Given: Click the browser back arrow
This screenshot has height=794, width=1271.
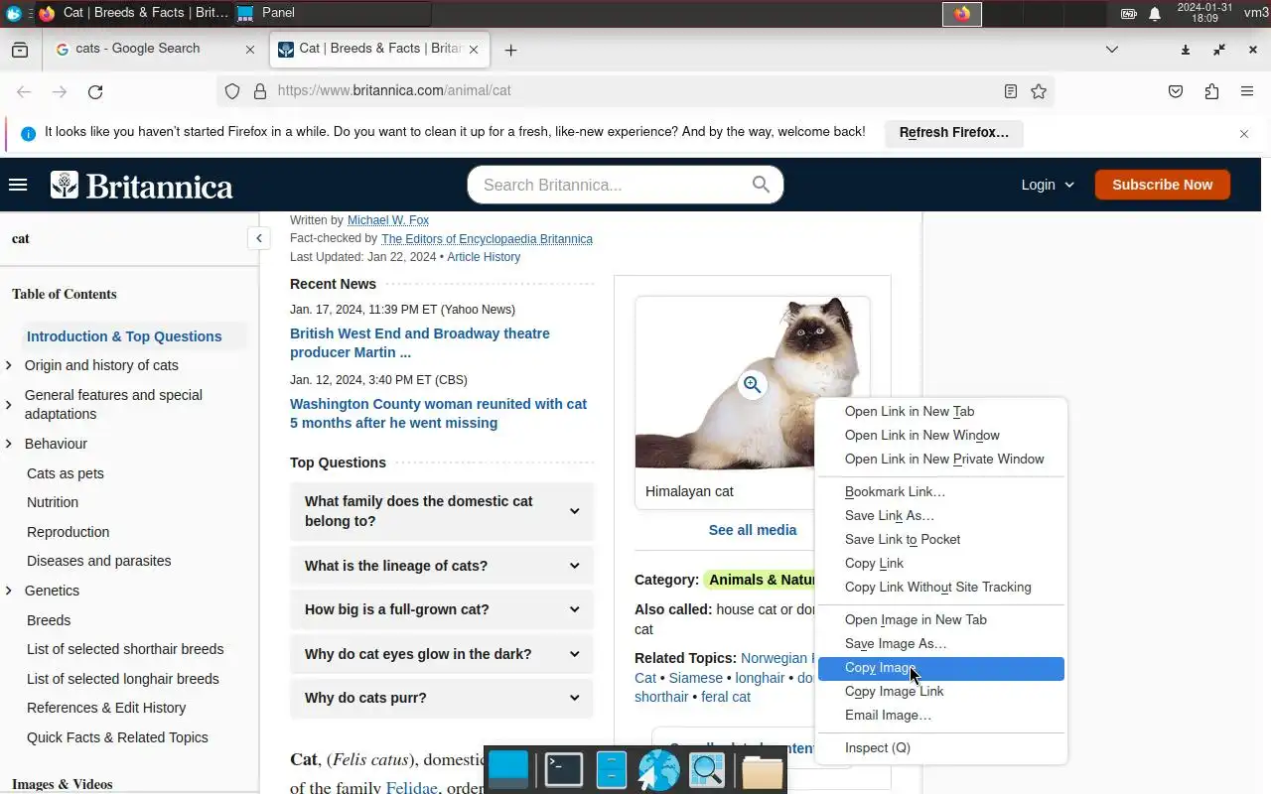Looking at the screenshot, I should [24, 91].
